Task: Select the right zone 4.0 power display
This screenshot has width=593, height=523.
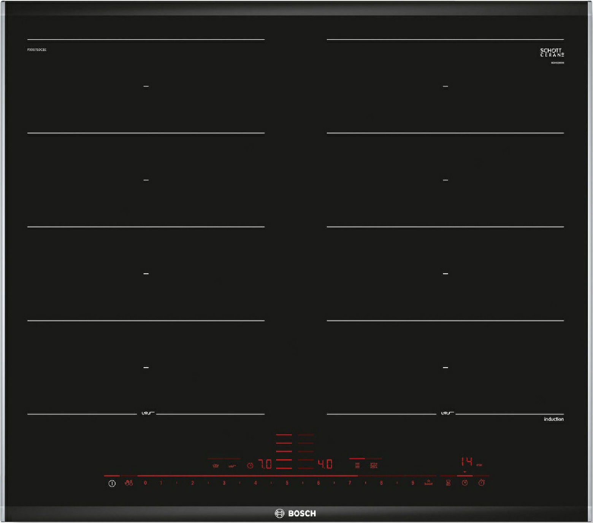Action: click(x=325, y=464)
